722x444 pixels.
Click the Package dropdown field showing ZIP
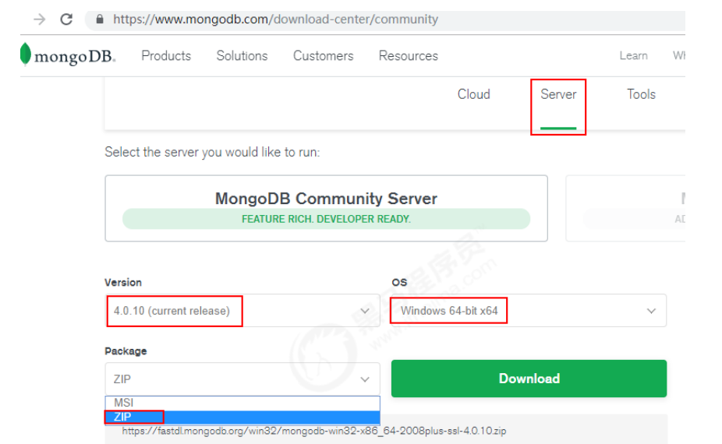coord(242,379)
